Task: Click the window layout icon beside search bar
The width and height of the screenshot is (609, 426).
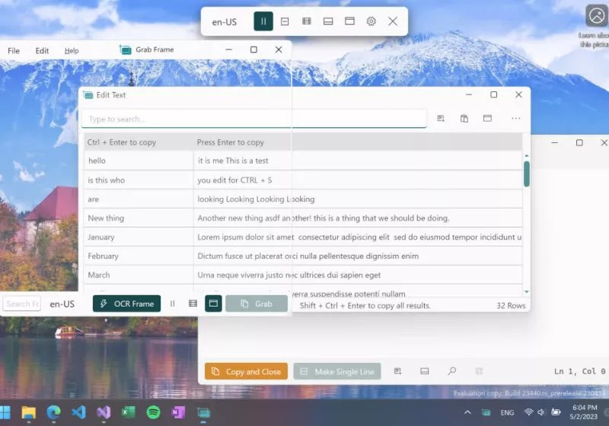Action: click(487, 119)
